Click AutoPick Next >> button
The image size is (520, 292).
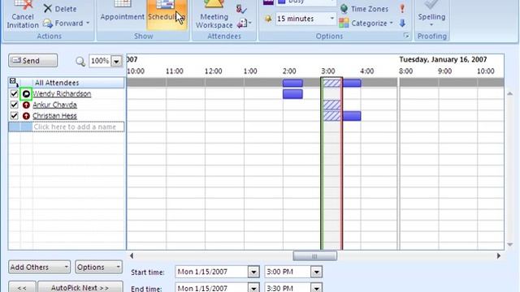80,287
